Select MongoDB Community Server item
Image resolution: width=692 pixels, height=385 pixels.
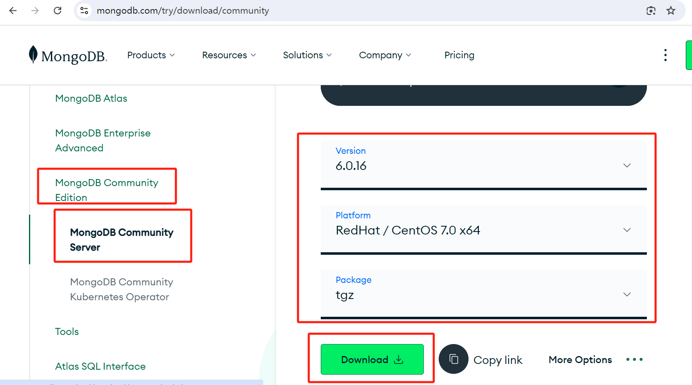(x=122, y=240)
